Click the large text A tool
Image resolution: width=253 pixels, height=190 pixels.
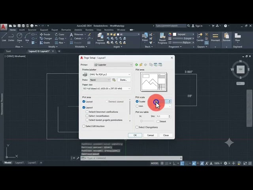(71, 35)
